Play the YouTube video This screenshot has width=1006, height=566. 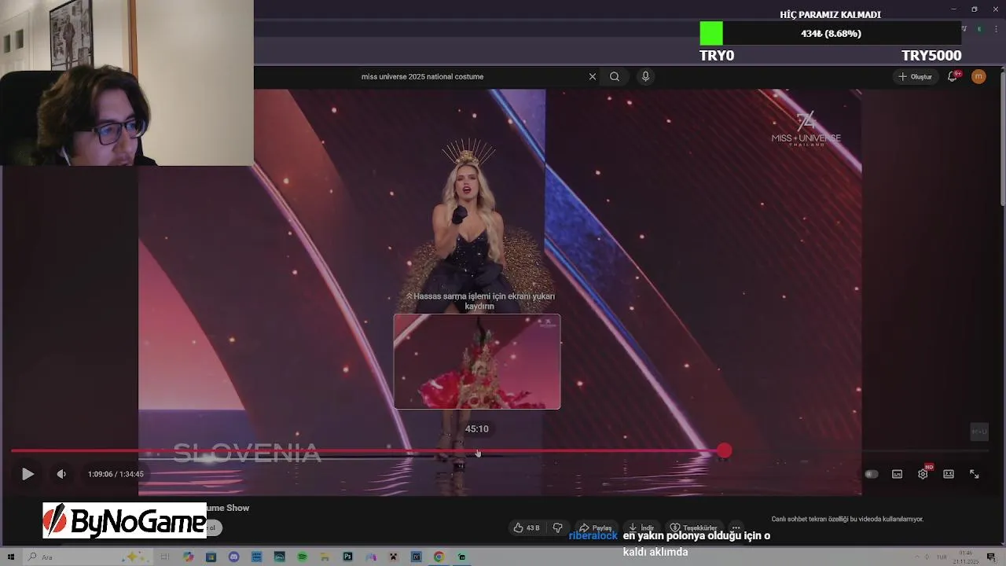pos(28,474)
